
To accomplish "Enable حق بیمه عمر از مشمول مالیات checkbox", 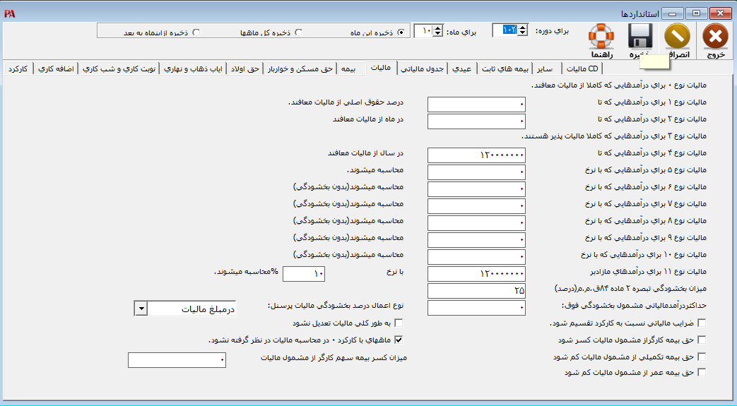I will pos(700,372).
